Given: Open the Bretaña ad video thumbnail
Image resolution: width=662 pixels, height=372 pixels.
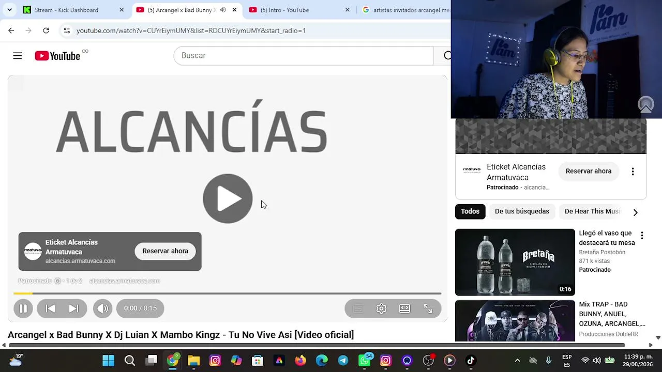Looking at the screenshot, I should (515, 262).
